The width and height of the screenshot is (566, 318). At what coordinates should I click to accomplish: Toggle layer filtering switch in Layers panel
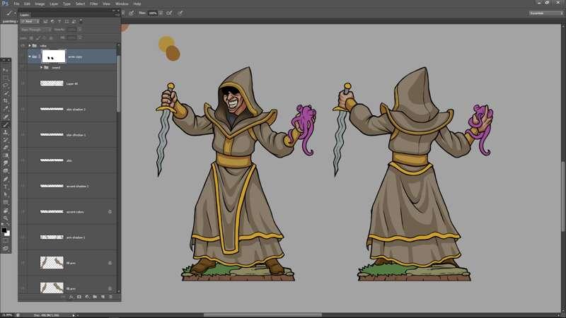coord(81,21)
